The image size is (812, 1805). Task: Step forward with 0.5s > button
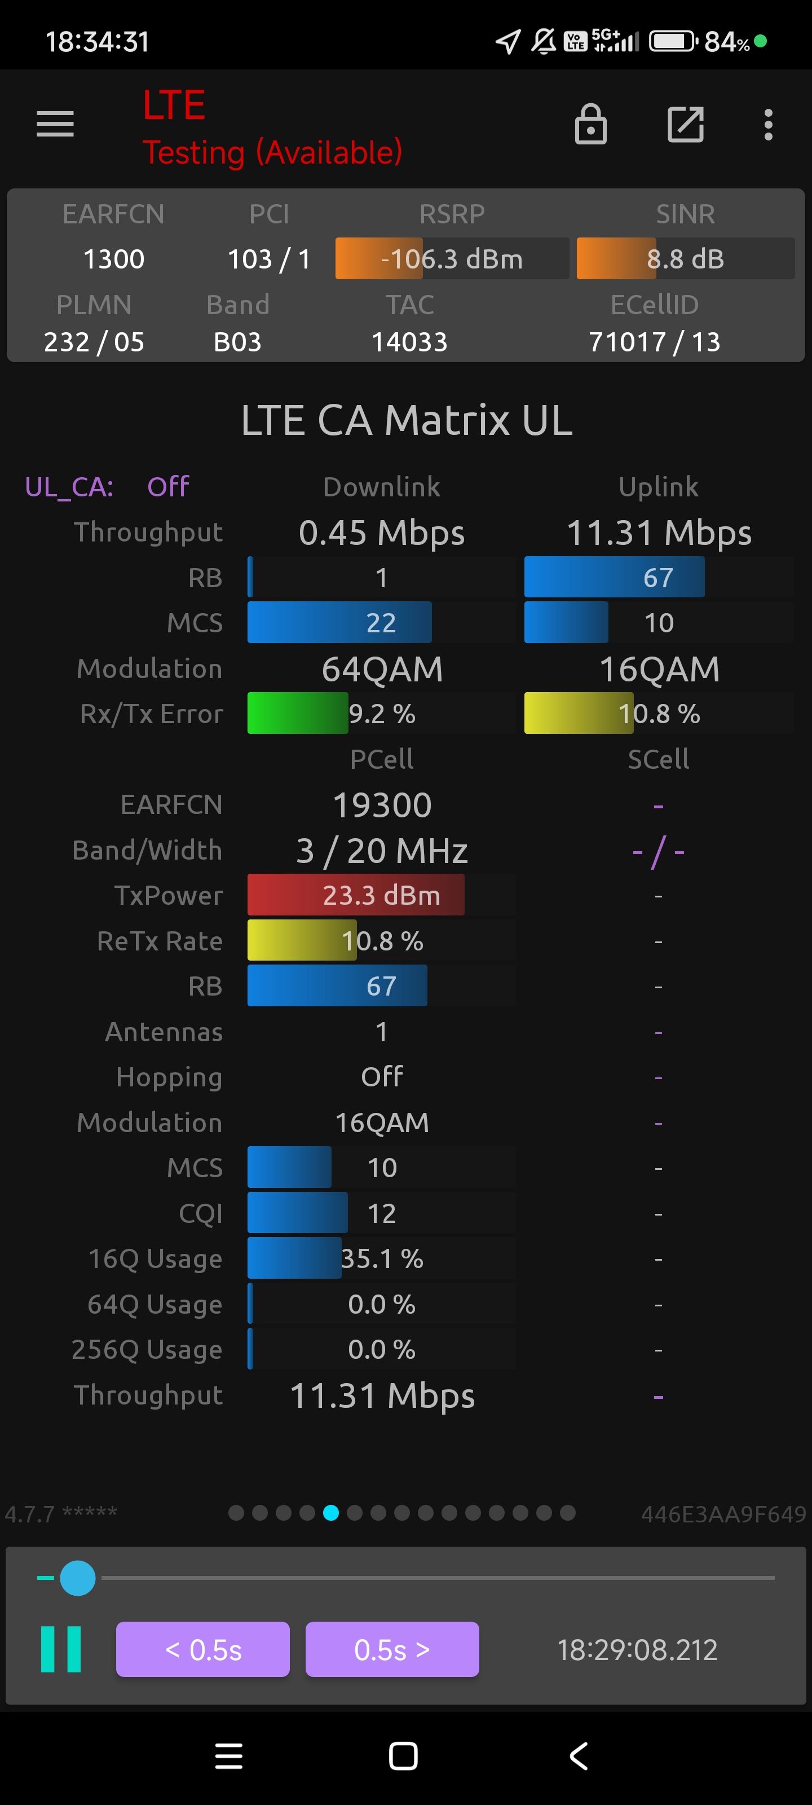pos(392,1649)
